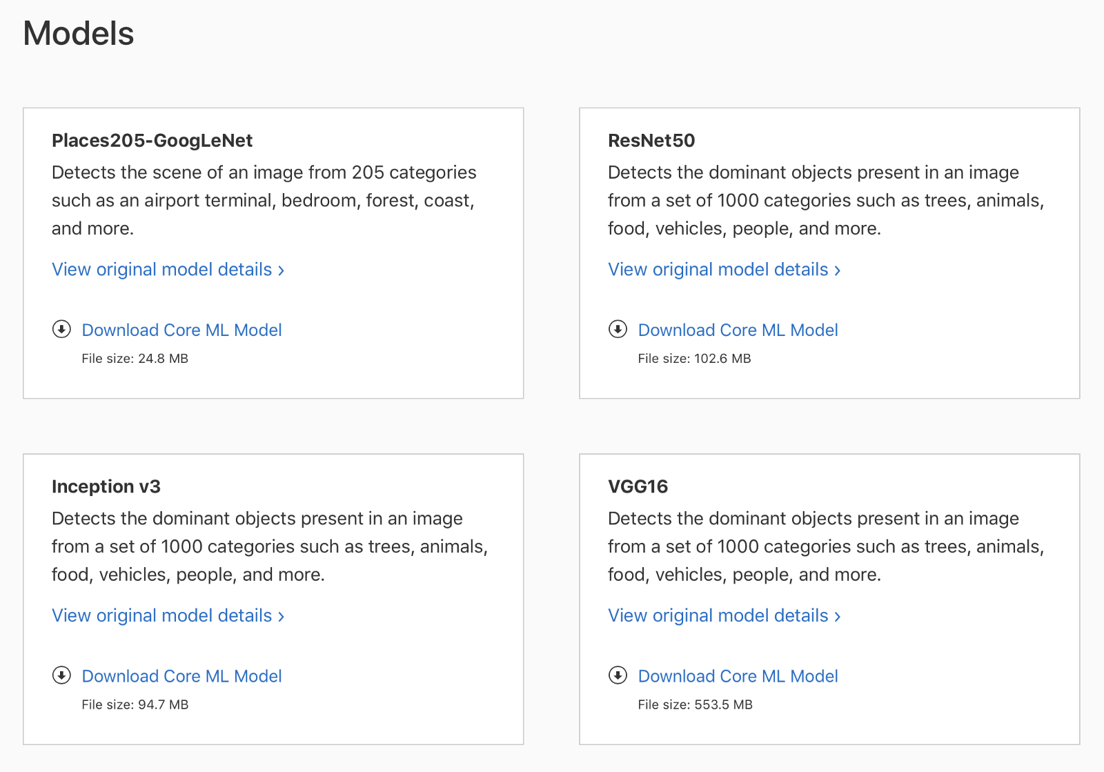Click the ResNet50 download arrow icon

pyautogui.click(x=618, y=329)
